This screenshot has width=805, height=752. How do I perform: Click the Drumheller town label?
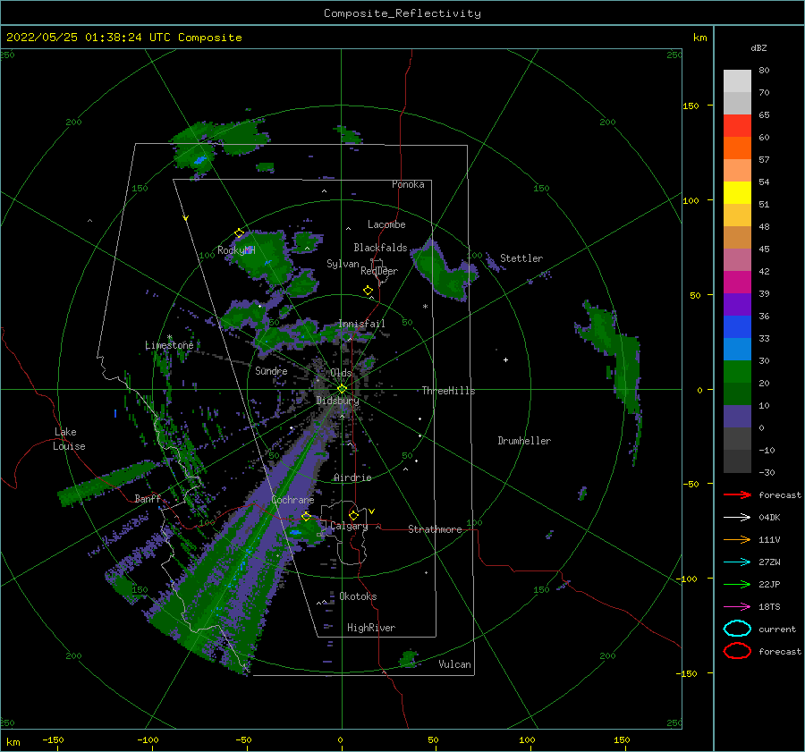pyautogui.click(x=524, y=441)
